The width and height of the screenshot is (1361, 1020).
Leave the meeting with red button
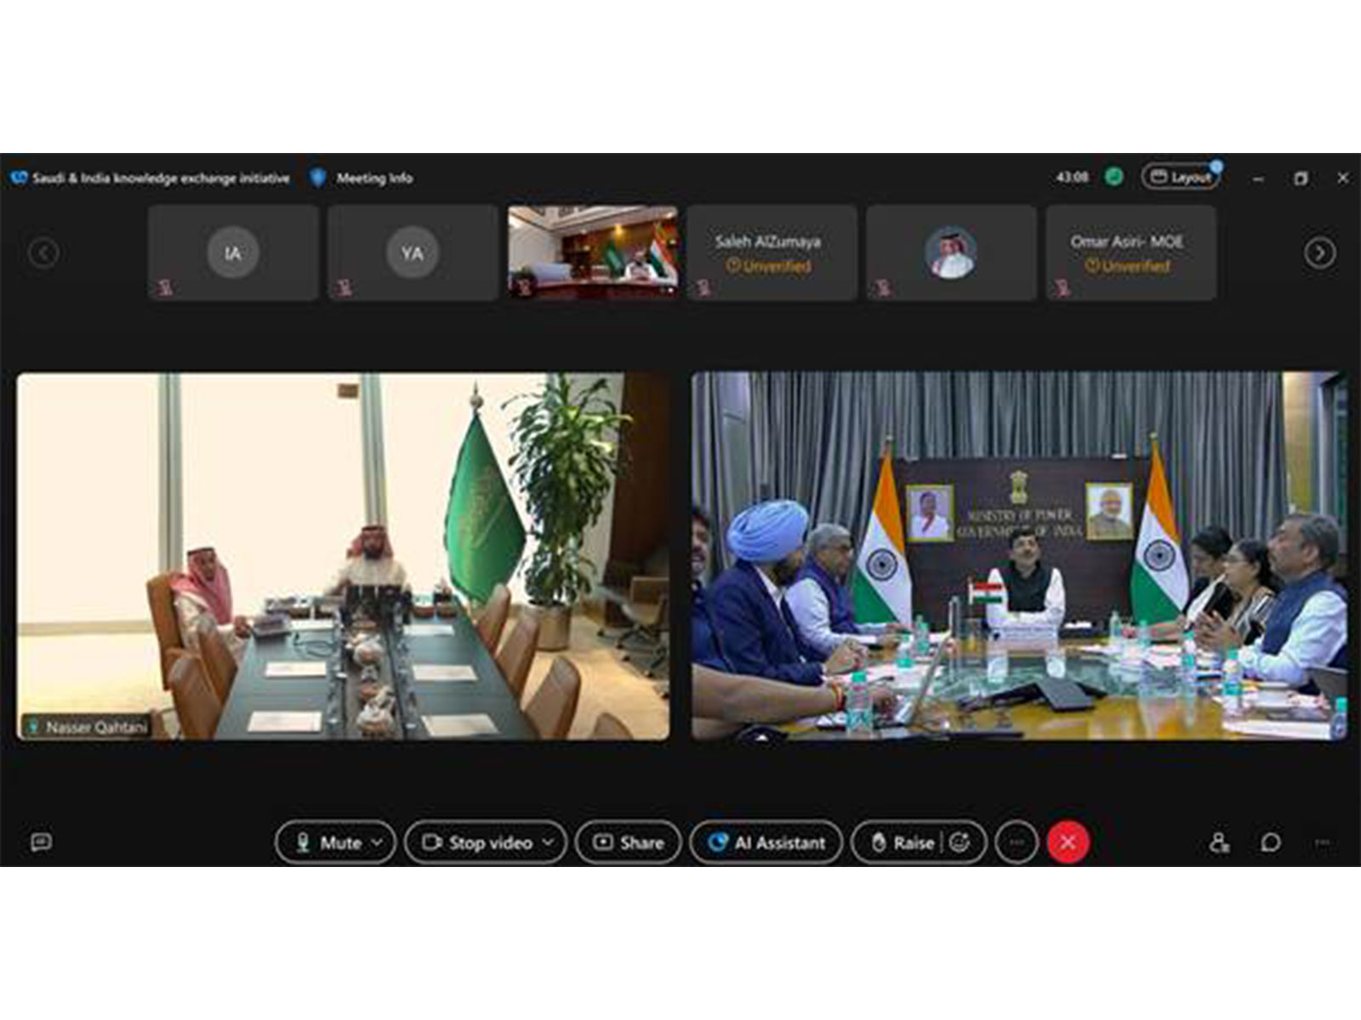1068,842
